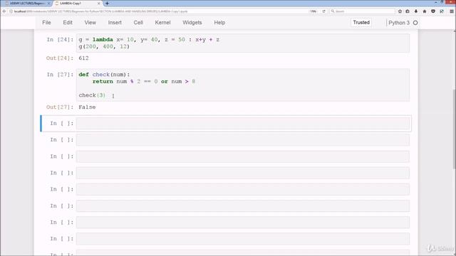
Task: Open the bookmarks library icon
Action: click(408, 11)
